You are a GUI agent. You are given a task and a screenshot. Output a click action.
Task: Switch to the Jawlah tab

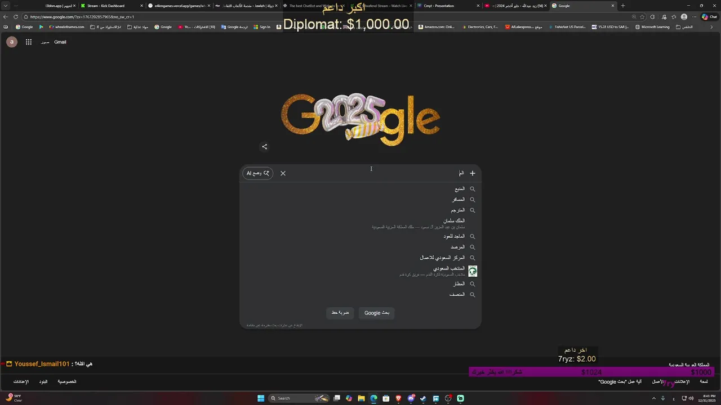(247, 6)
